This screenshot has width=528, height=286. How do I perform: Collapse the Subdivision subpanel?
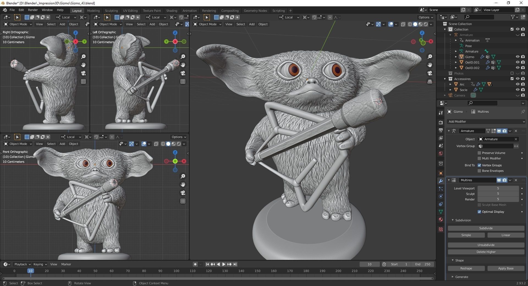click(453, 220)
